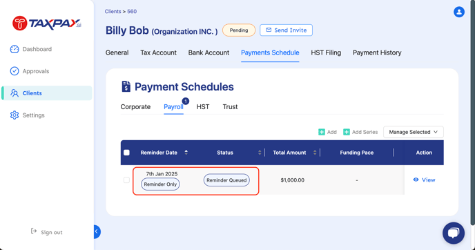Click the Payment Schedules document icon
This screenshot has width=475, height=250.
click(126, 86)
